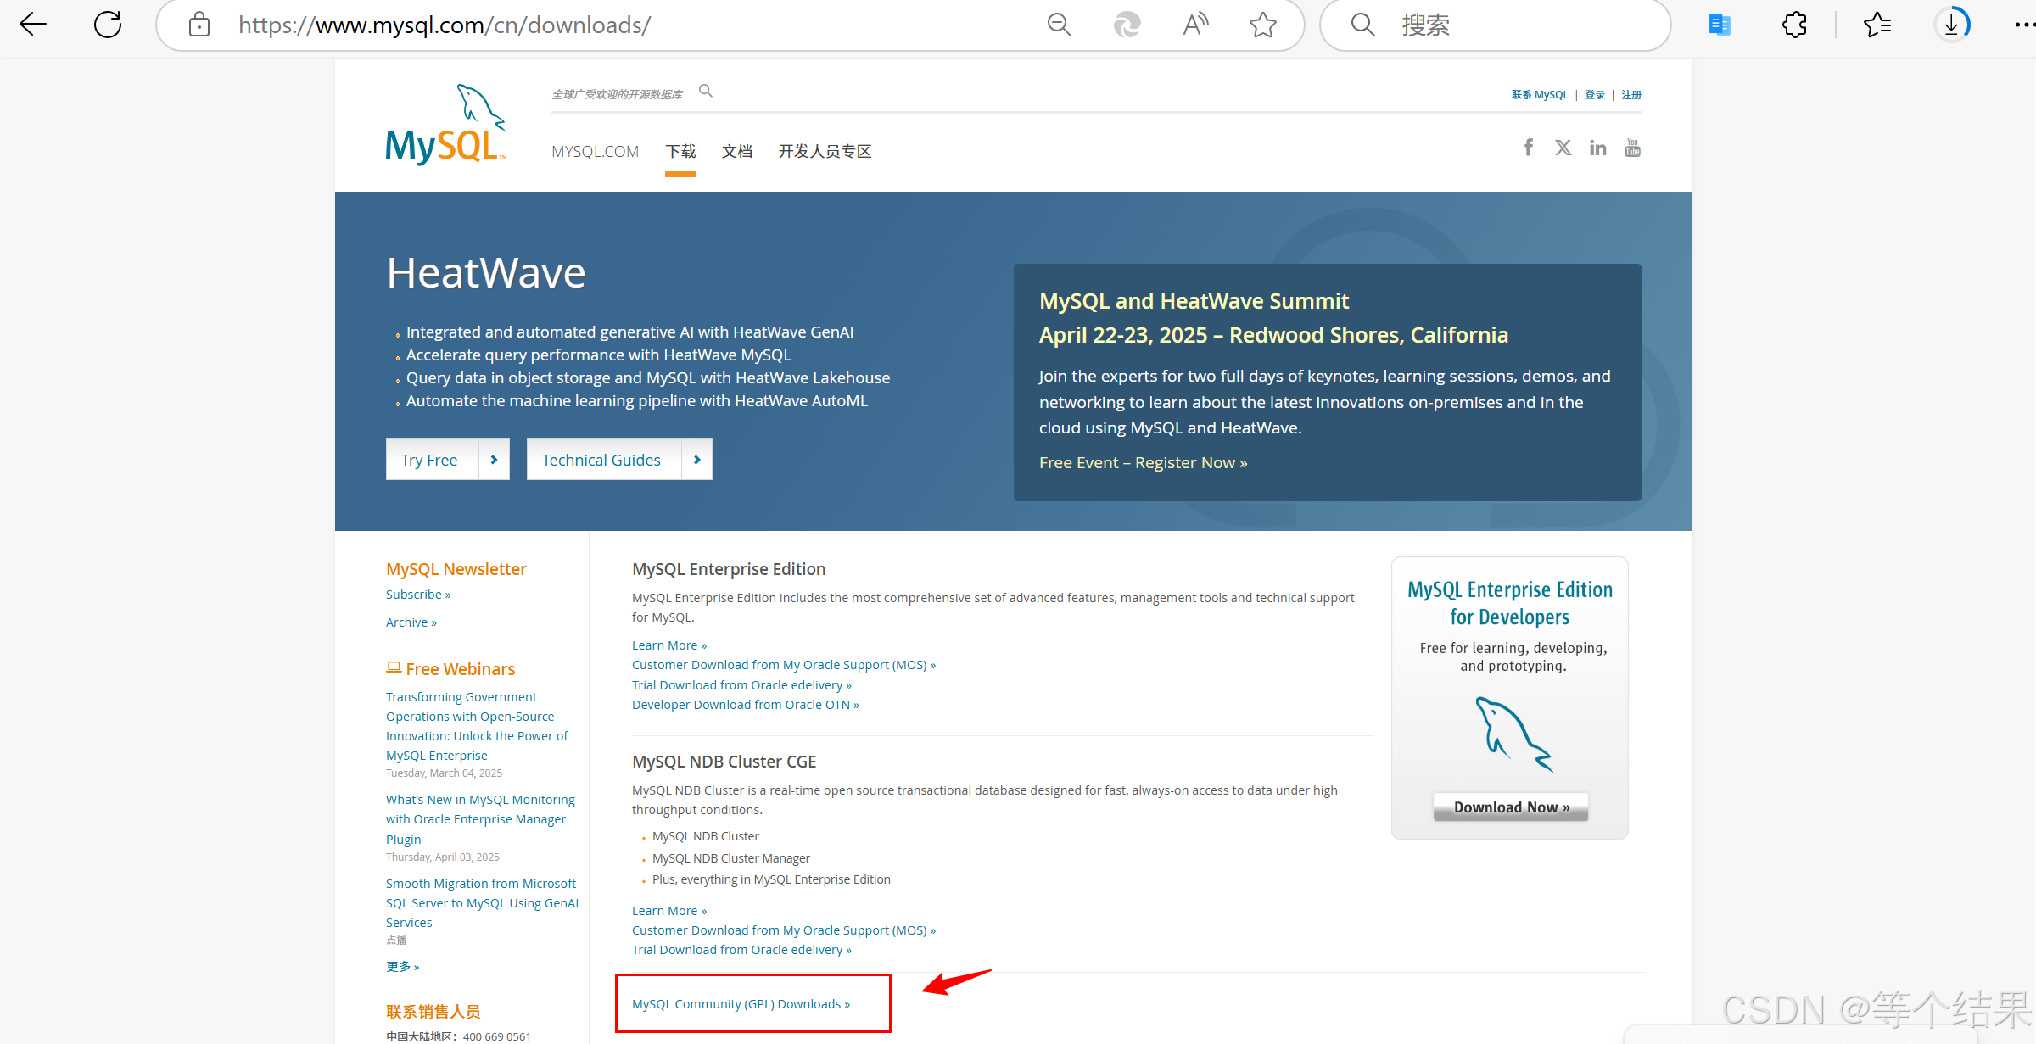This screenshot has width=2036, height=1044.
Task: Click the MySQL site search magnifier
Action: pos(705,91)
